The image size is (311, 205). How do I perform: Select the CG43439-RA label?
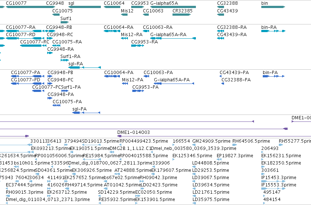click(232, 34)
